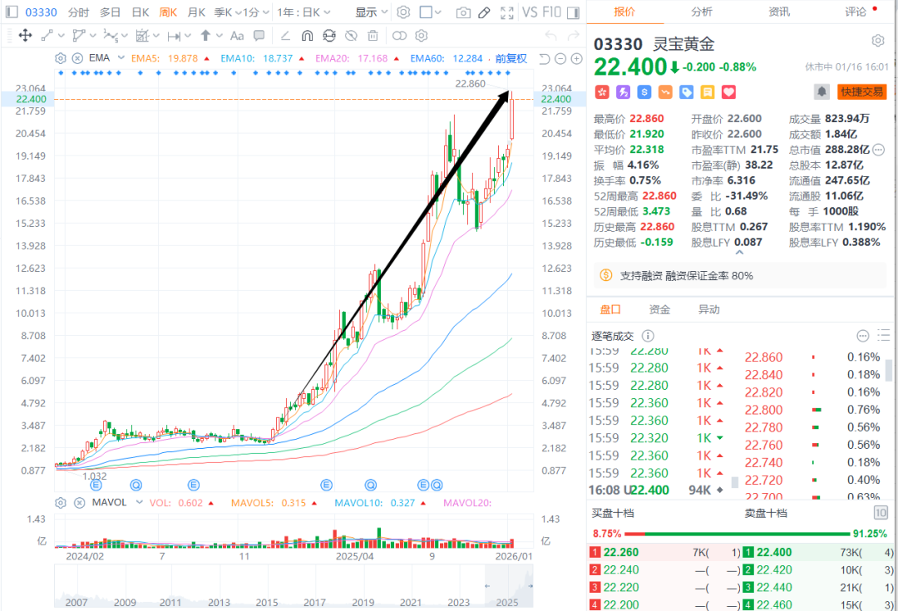
Task: Click the red heart favorite icon
Action: 728,91
